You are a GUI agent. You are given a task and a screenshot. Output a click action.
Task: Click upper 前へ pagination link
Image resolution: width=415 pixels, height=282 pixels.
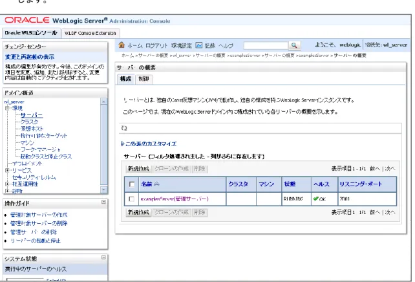(375, 168)
